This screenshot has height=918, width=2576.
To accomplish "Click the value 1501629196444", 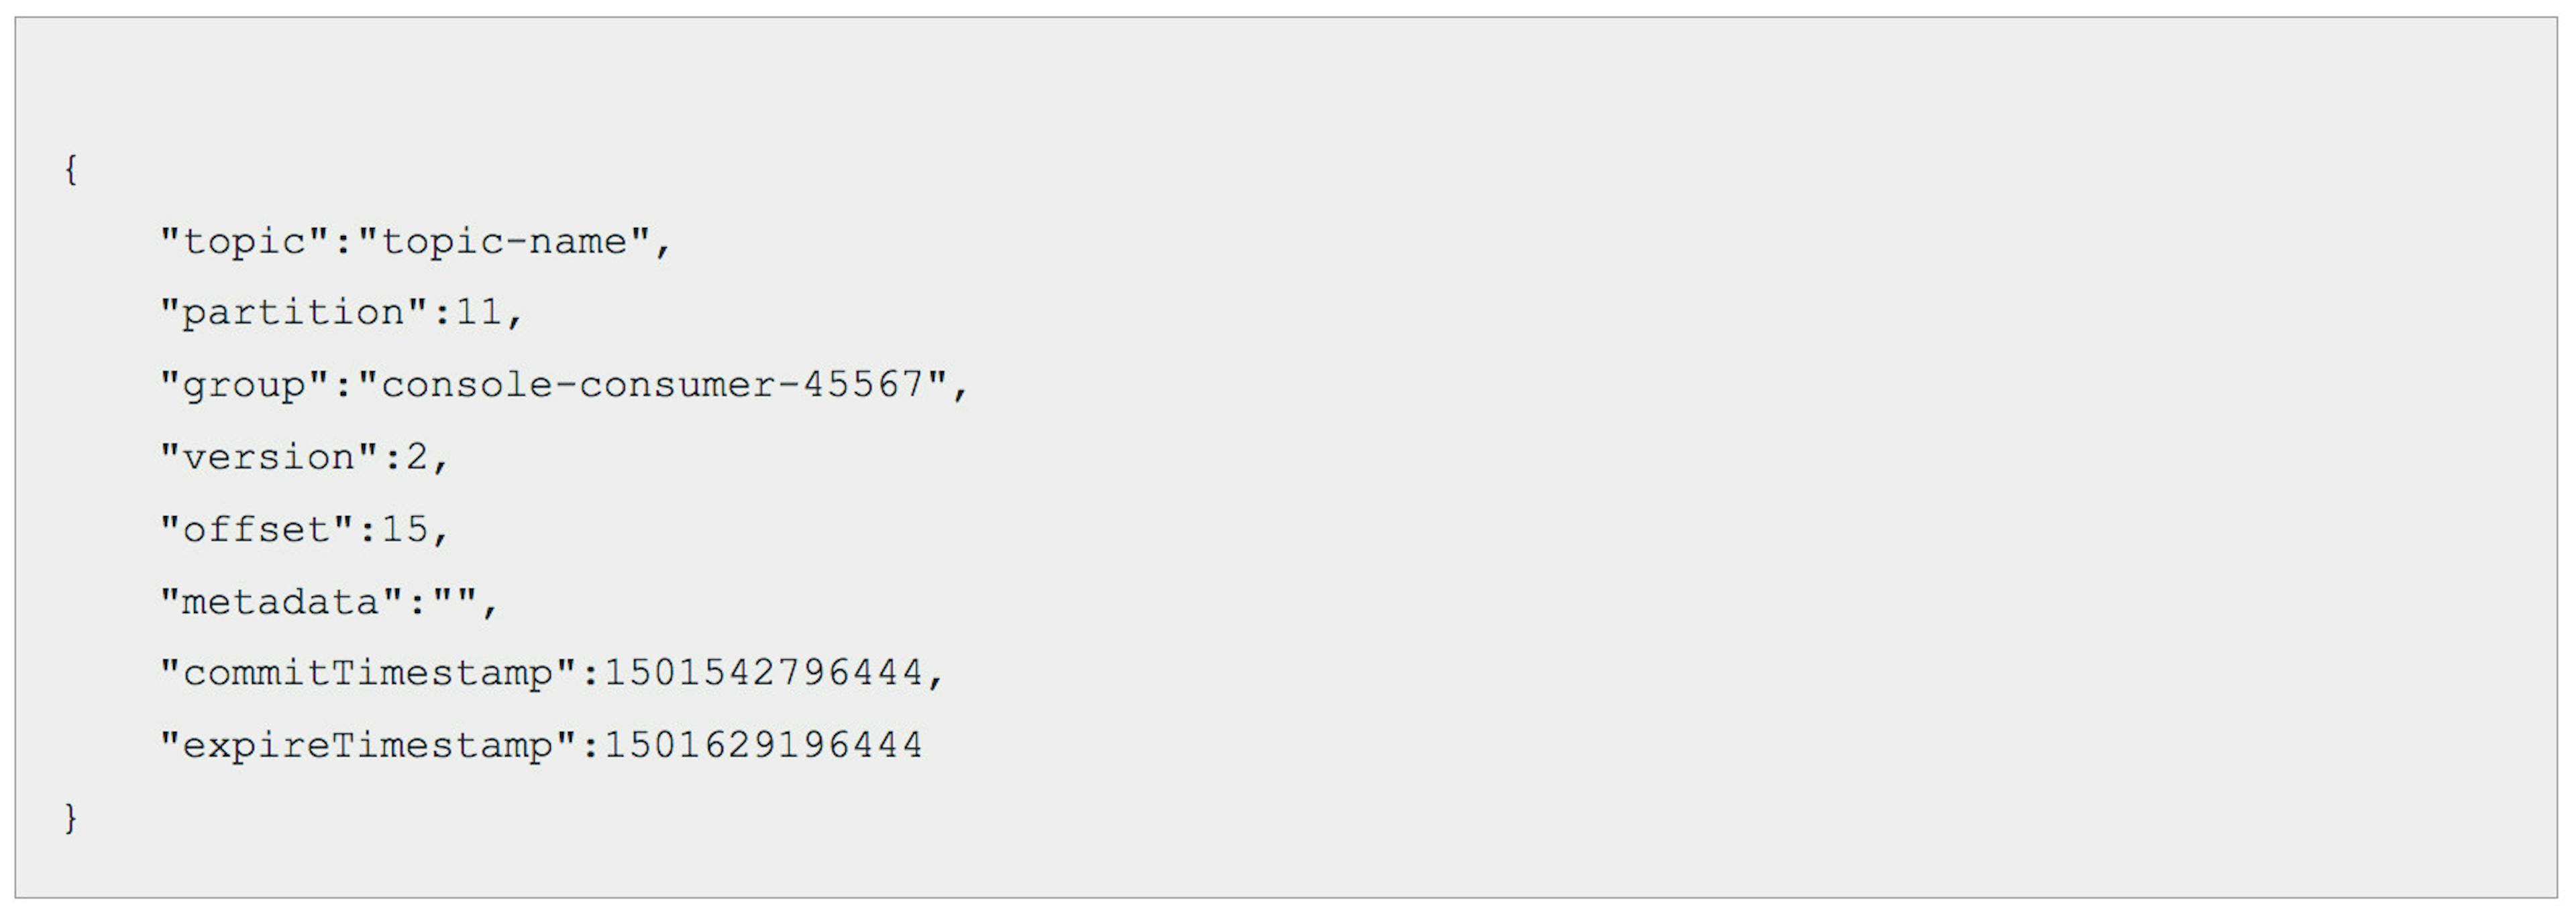I will tap(764, 744).
